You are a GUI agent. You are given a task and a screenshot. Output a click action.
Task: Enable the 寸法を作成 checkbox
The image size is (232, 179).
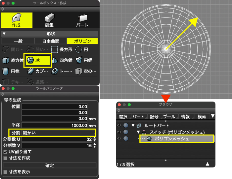[5, 158]
